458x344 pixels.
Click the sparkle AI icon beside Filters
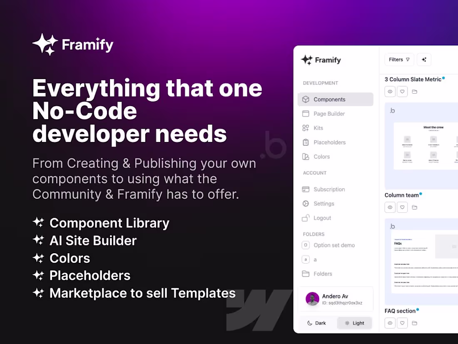click(424, 60)
